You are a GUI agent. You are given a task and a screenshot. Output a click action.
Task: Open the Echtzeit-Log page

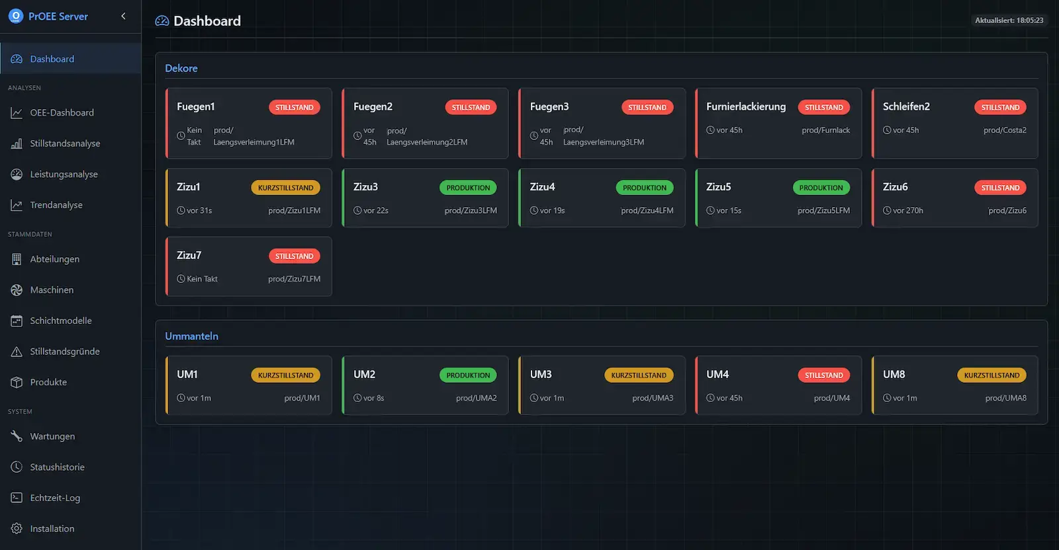click(x=71, y=498)
